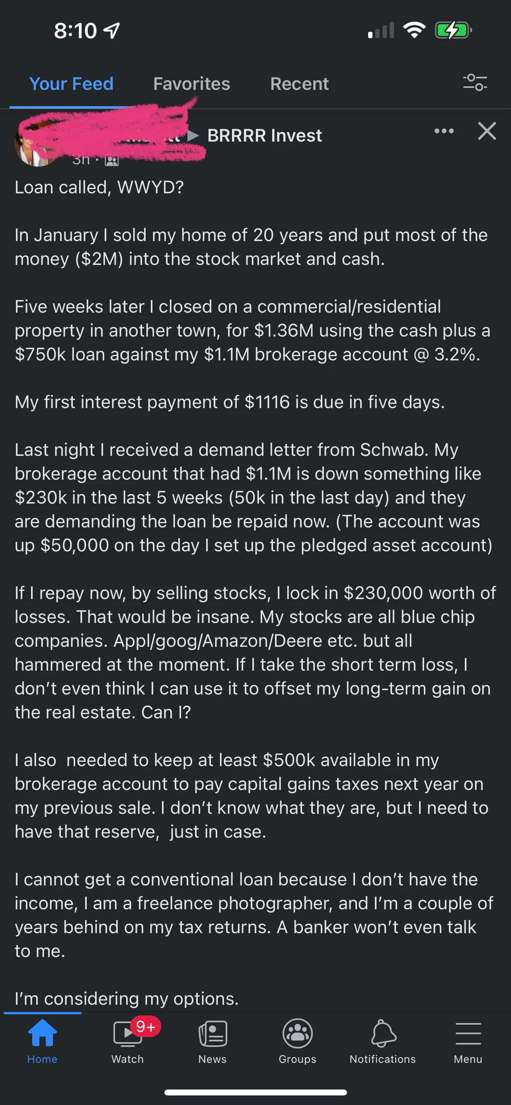Switch to the Favorites tab
Screen dimensions: 511x1105
tap(191, 84)
